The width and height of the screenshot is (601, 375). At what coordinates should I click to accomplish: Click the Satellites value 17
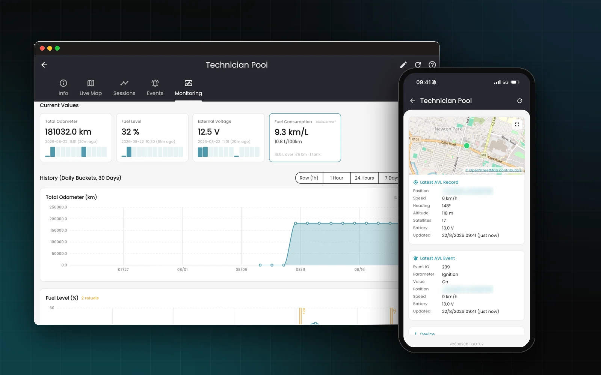click(x=444, y=220)
